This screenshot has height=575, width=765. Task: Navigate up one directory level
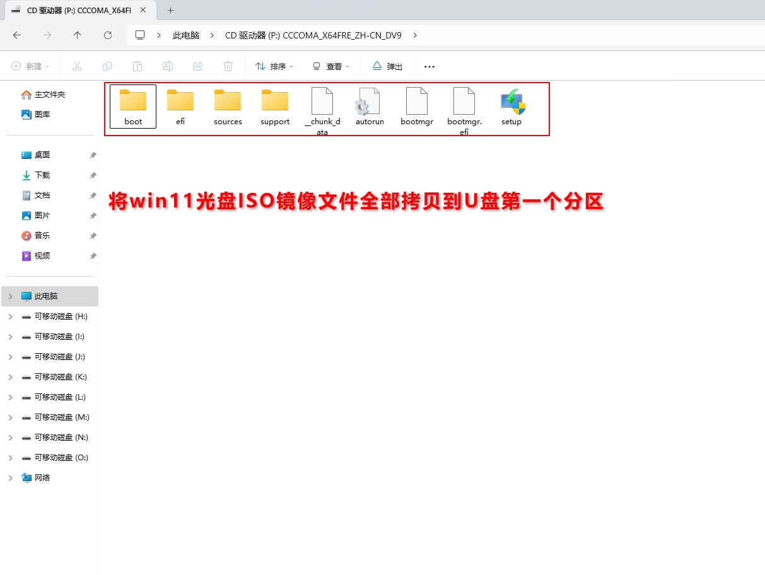[x=78, y=35]
